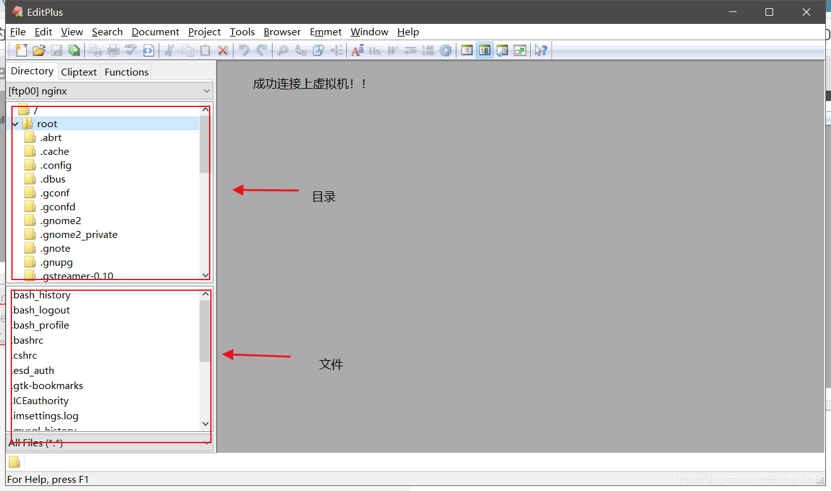The width and height of the screenshot is (831, 491).
Task: Click the Go to Line icon
Action: coord(336,50)
